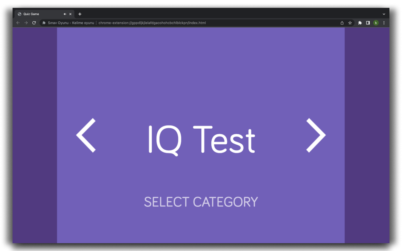This screenshot has height=251, width=402.
Task: Open a new browser tab
Action: 80,14
